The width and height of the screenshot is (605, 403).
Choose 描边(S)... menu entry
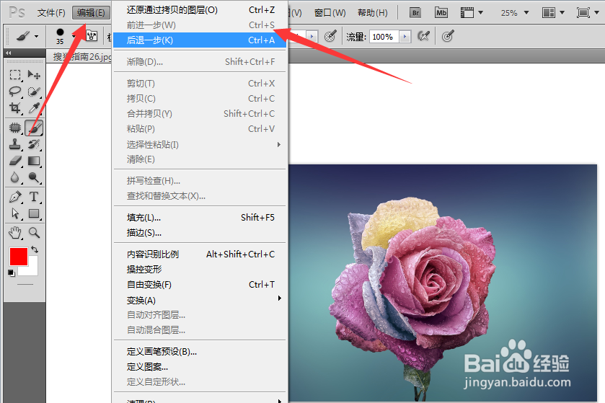200,233
